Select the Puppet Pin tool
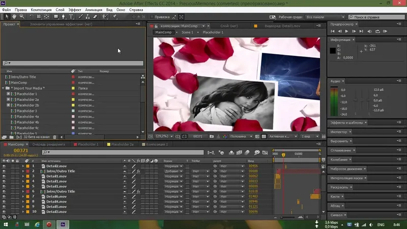 tap(115, 16)
